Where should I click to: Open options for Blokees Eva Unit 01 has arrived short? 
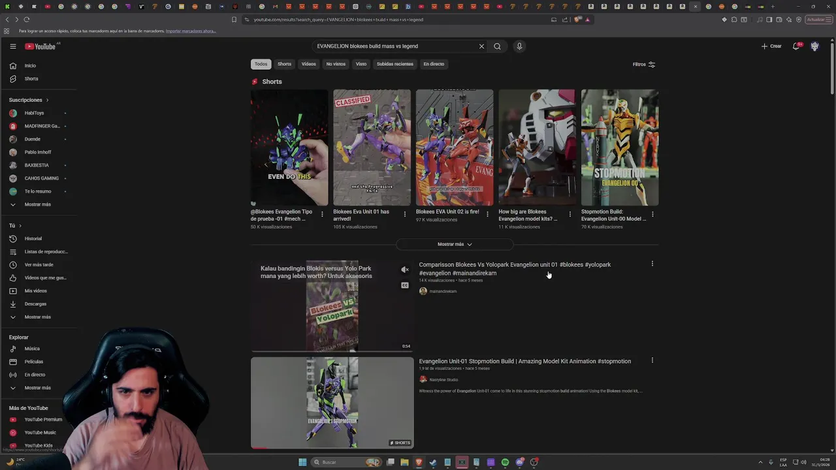click(x=404, y=214)
